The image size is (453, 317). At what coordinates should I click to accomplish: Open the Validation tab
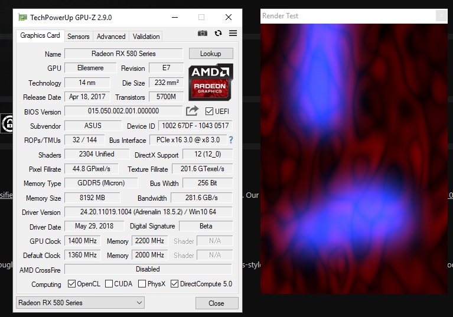click(x=146, y=37)
